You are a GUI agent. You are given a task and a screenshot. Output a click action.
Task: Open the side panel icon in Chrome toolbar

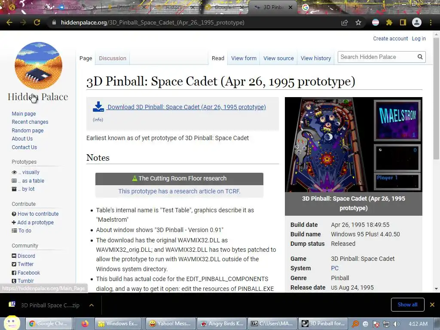[403, 22]
